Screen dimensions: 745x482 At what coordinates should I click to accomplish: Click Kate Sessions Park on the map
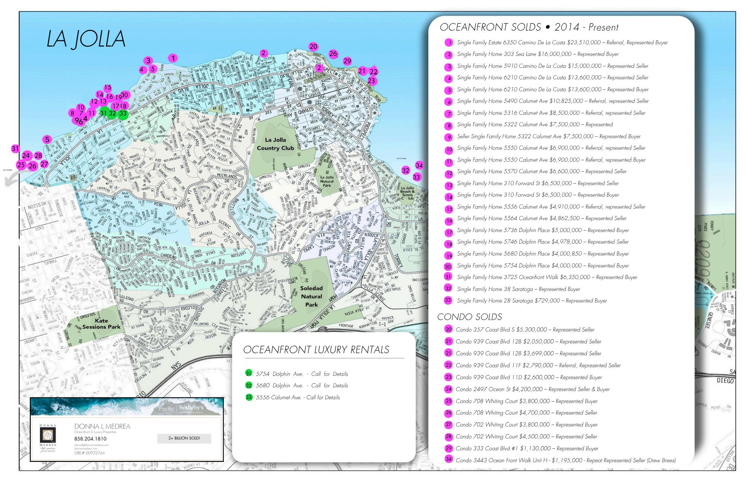coord(101,324)
